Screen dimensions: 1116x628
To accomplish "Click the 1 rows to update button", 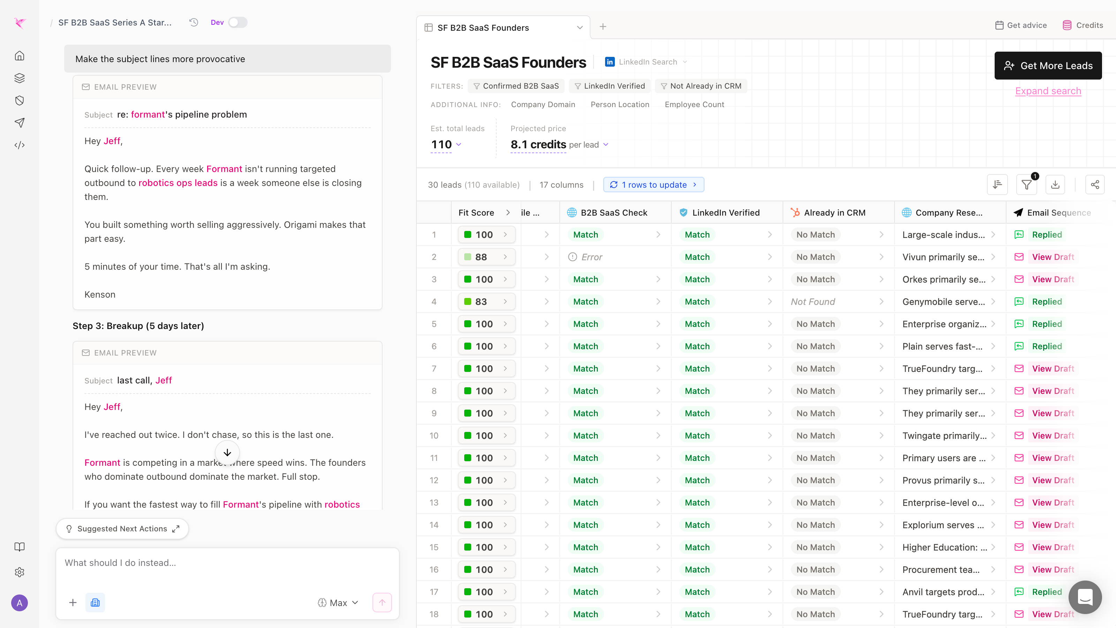I will 653,185.
